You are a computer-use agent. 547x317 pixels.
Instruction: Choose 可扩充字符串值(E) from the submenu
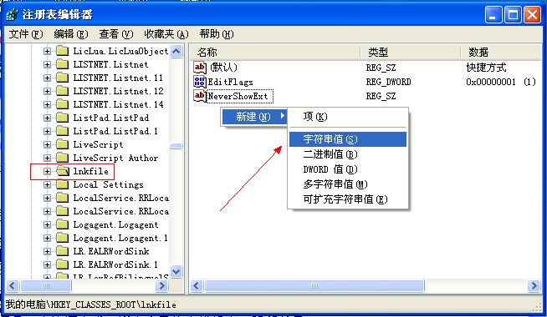[x=348, y=199]
